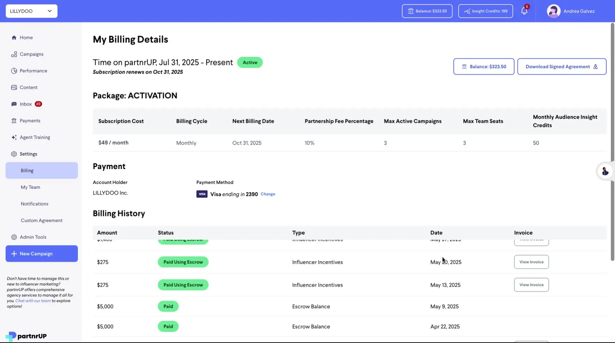
Task: Open Custom Agreement settings
Action: (x=41, y=220)
